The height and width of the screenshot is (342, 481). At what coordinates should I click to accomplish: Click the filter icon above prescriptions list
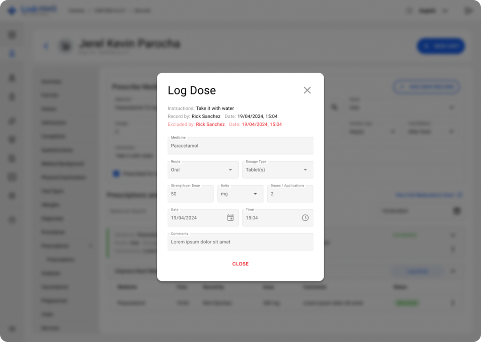456,211
